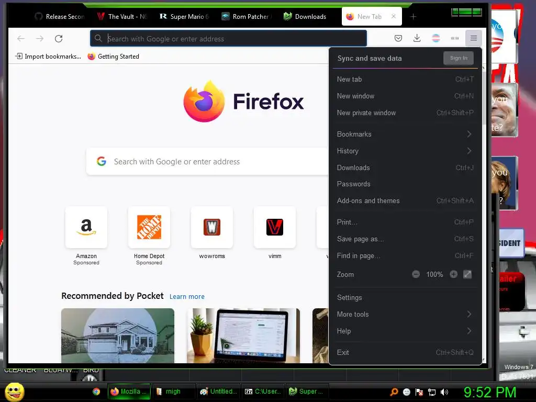Zoom in with the plus icon
536x402 pixels.
tap(454, 274)
